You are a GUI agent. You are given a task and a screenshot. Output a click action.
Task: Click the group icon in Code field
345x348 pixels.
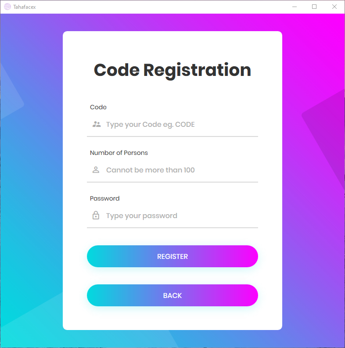point(97,124)
